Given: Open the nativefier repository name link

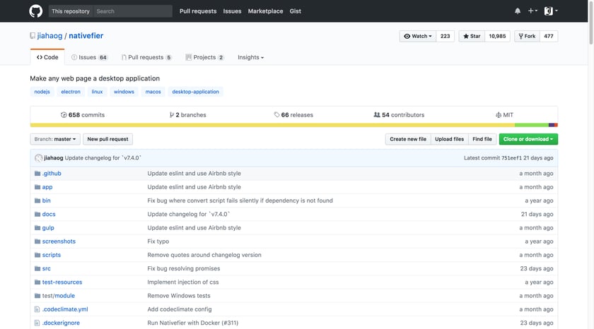Looking at the screenshot, I should click(86, 36).
